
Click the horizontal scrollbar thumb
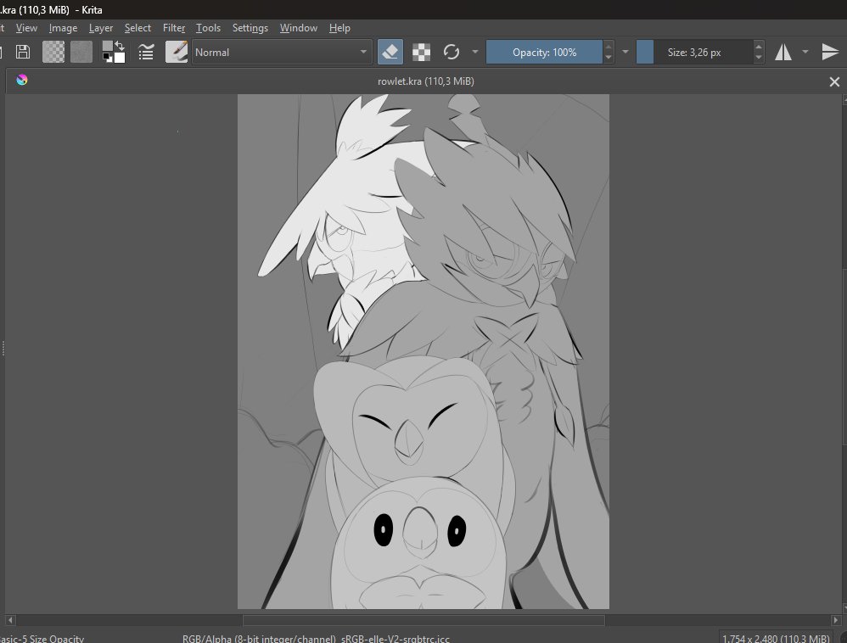pos(423,620)
